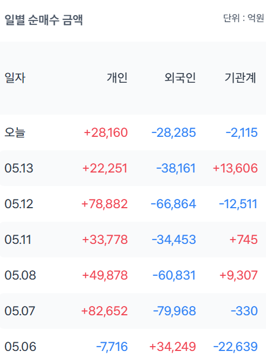Click the +28,160 individual value for today
The image size is (266, 358).
click(x=106, y=132)
